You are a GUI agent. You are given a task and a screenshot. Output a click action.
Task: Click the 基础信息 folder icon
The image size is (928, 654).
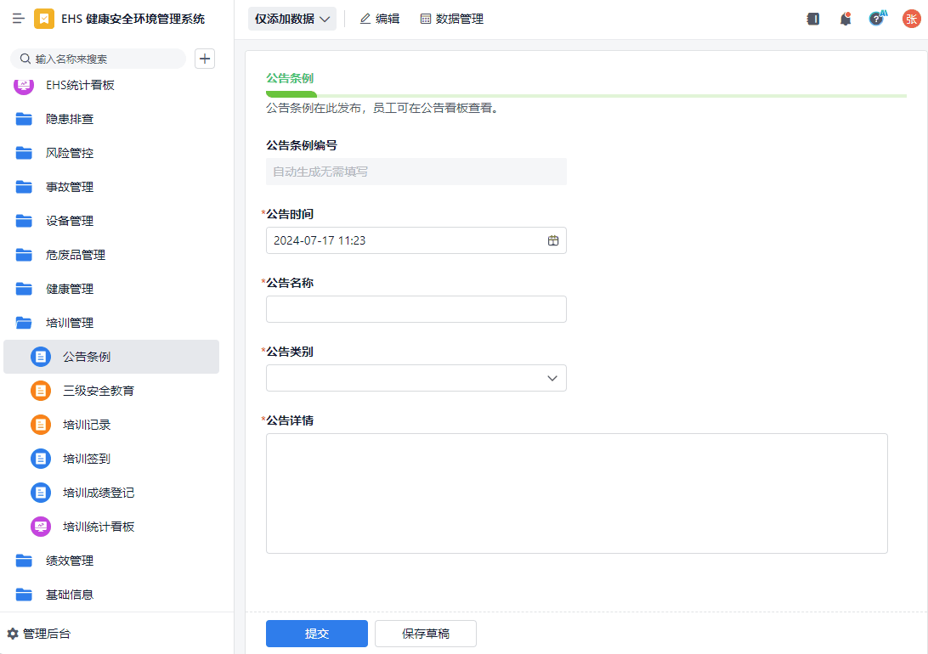[24, 595]
